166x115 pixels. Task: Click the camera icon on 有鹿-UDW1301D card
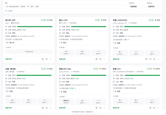point(154,59)
